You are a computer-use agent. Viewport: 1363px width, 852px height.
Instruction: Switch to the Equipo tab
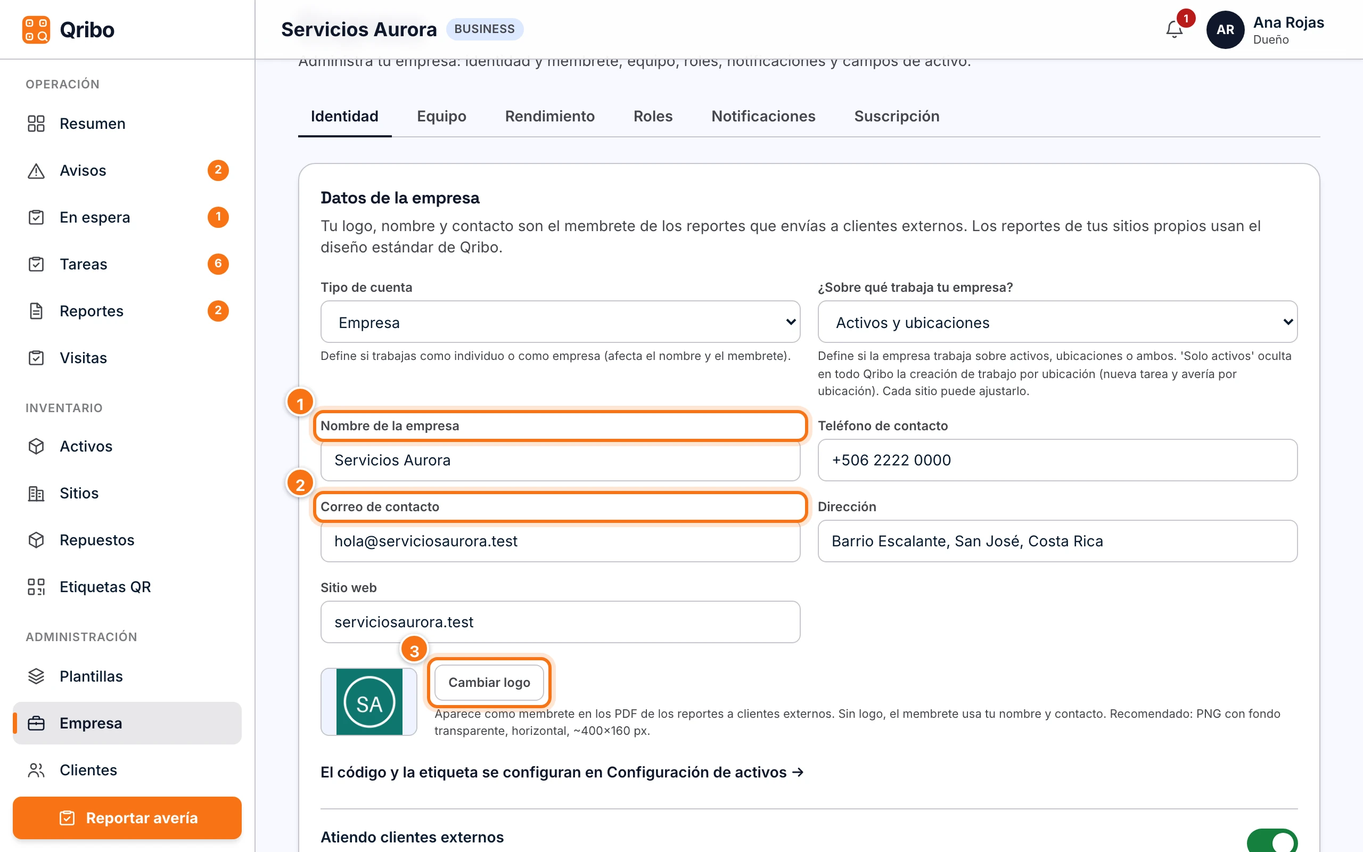[441, 116]
